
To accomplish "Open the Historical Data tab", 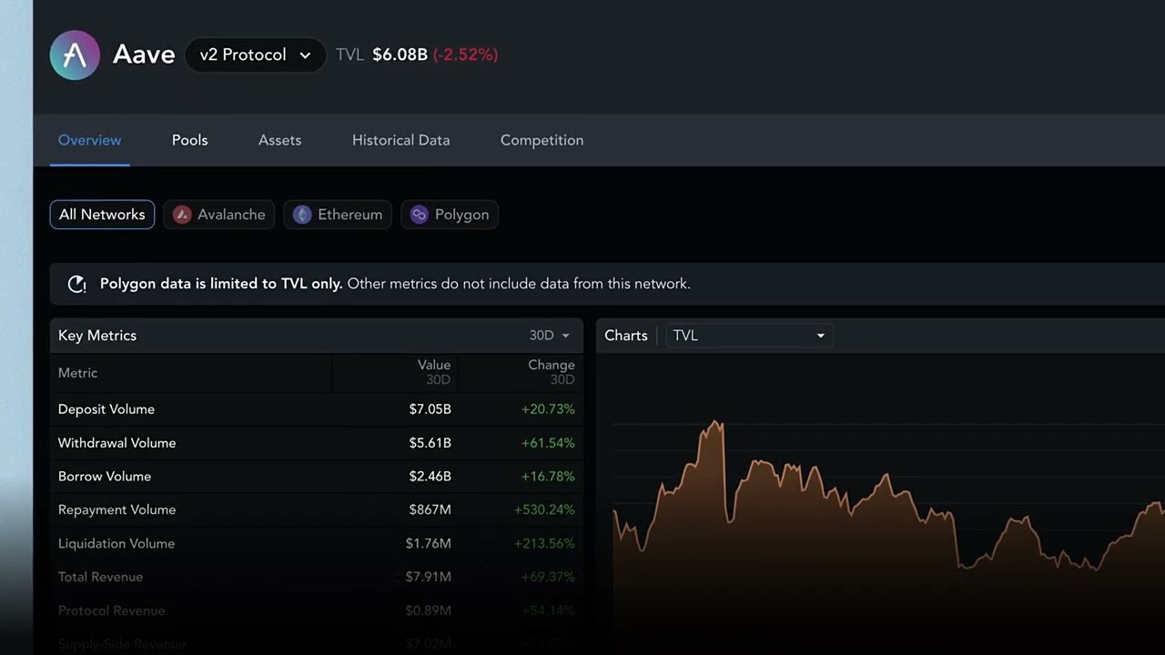I will 400,140.
